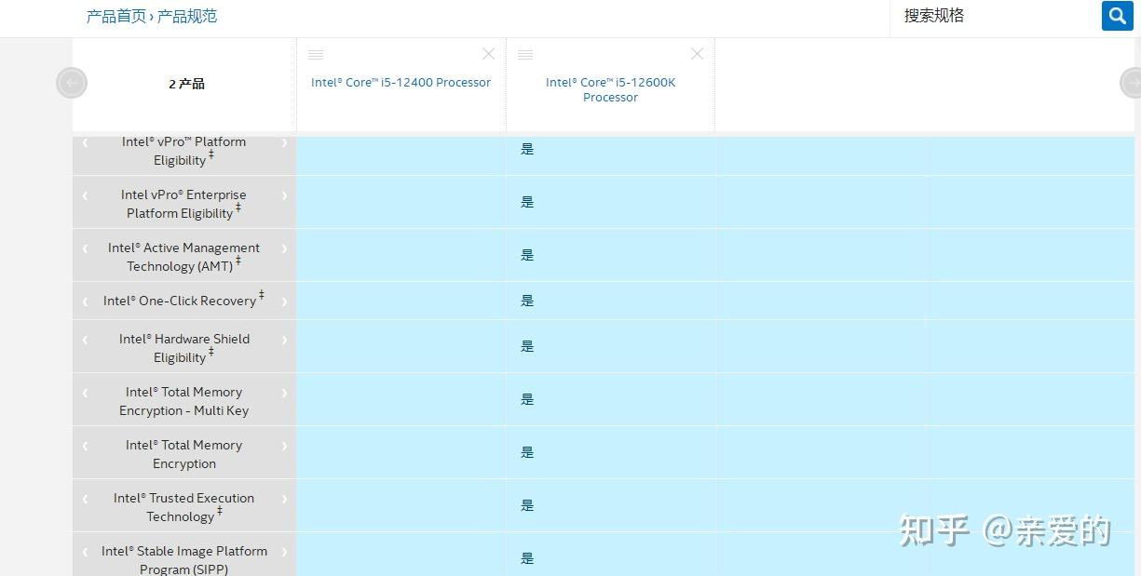Select Intel One-Click Recovery label
This screenshot has width=1141, height=576.
(x=184, y=300)
